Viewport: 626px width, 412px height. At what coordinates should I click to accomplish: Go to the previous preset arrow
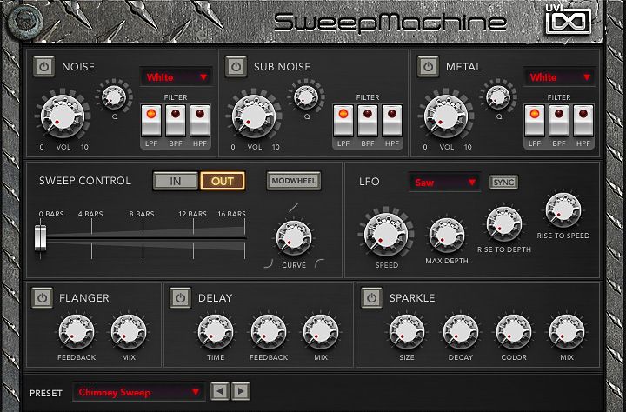tap(221, 392)
